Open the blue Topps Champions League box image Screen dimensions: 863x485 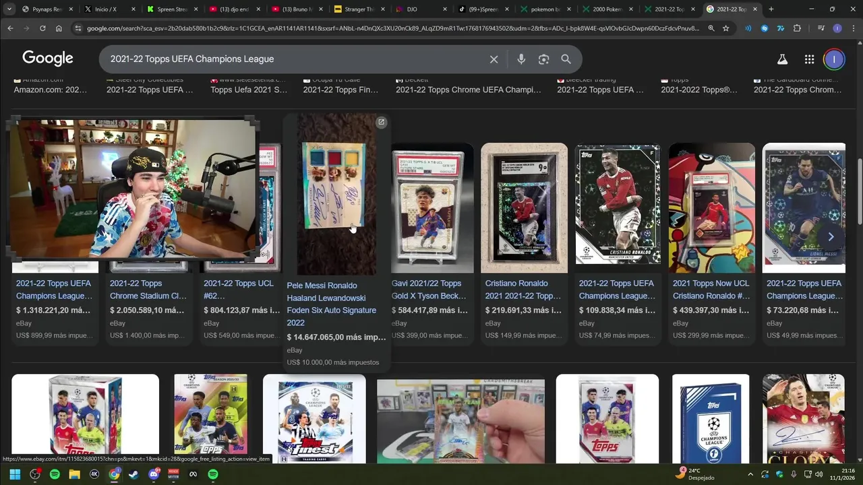click(x=711, y=418)
